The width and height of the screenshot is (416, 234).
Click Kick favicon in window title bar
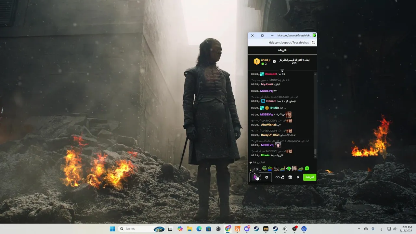coord(314,35)
